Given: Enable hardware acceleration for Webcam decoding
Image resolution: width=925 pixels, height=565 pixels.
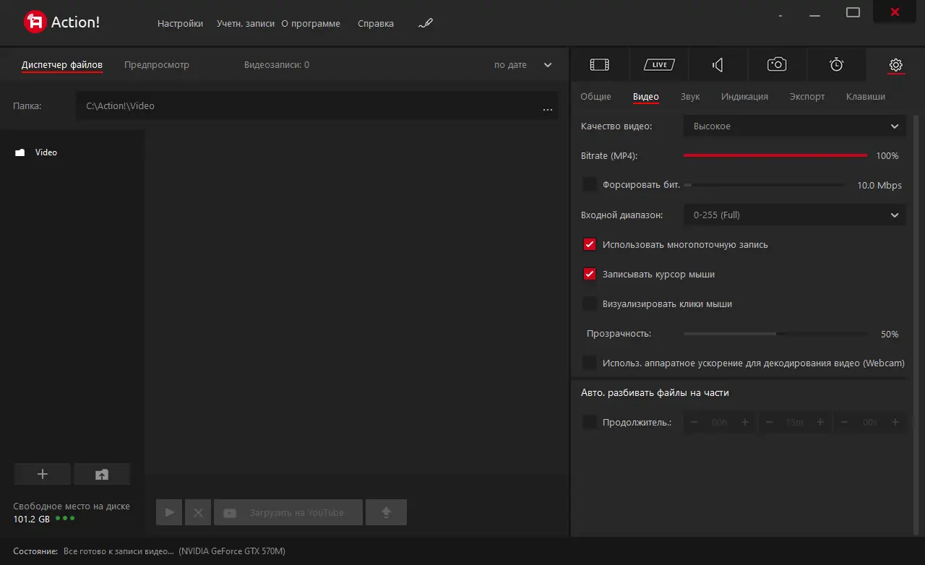Looking at the screenshot, I should pyautogui.click(x=590, y=363).
